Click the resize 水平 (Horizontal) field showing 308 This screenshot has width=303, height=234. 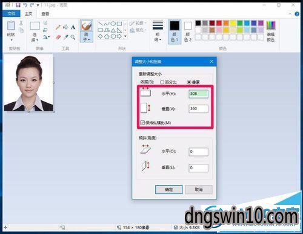click(x=198, y=94)
